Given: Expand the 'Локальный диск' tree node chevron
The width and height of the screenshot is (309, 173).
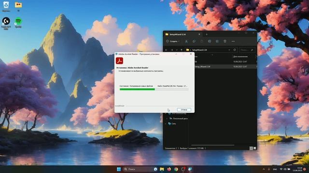Looking at the screenshot, I should (x=167, y=119).
